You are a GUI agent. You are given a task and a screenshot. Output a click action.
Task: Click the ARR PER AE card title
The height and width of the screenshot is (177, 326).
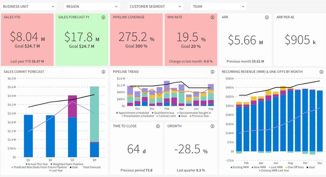pyautogui.click(x=285, y=17)
